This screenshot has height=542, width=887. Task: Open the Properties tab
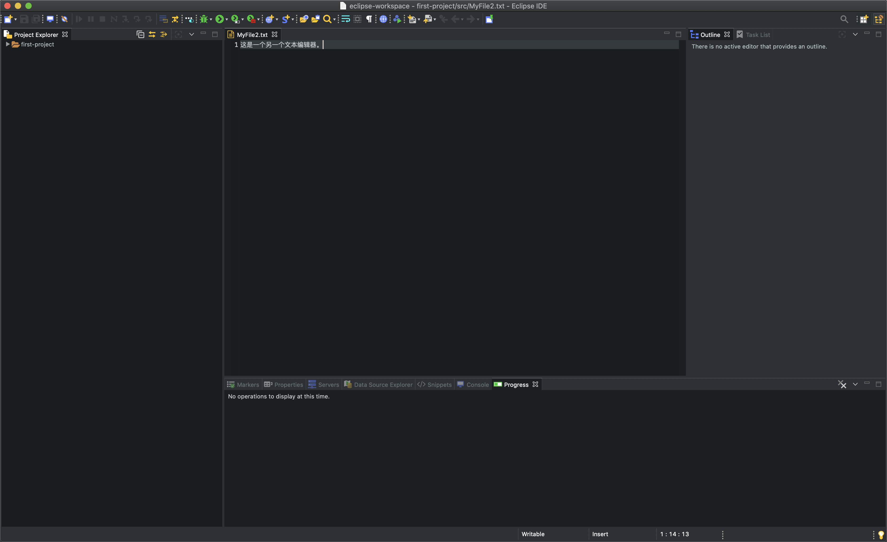point(284,384)
